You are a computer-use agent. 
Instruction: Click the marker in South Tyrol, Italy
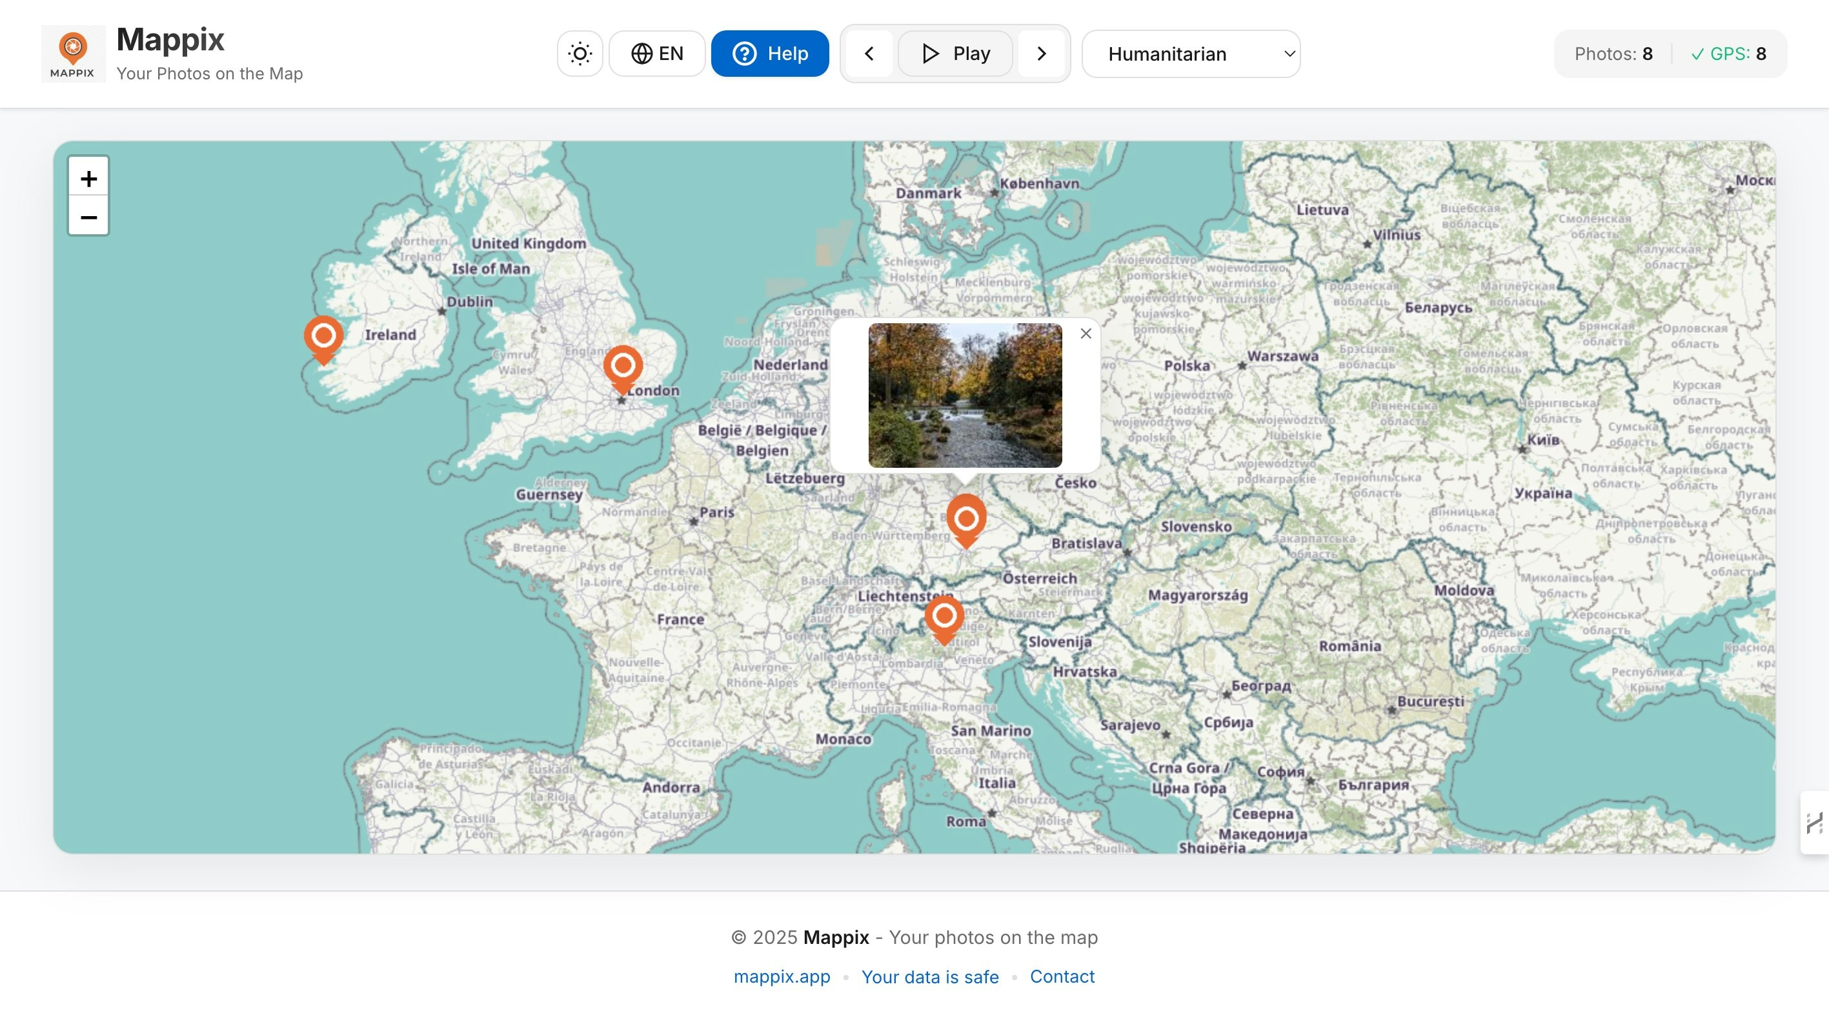coord(944,618)
